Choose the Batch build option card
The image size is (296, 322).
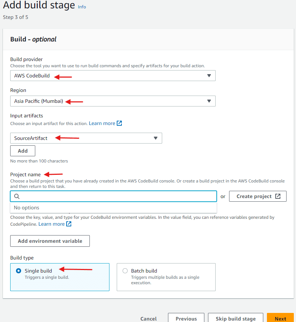tap(166, 277)
